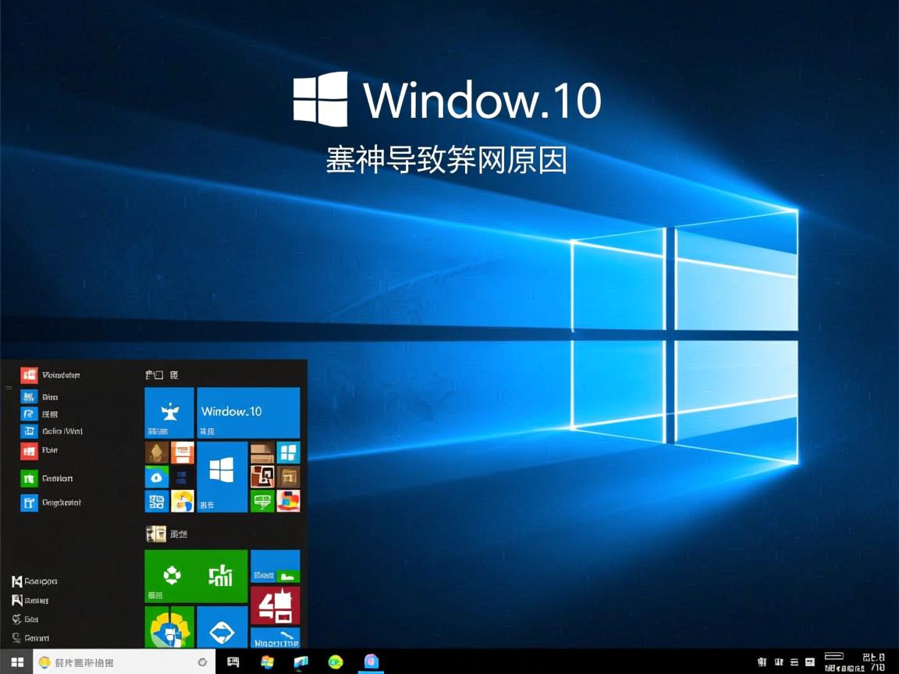Open the blue Windows logo tile

pos(221,474)
